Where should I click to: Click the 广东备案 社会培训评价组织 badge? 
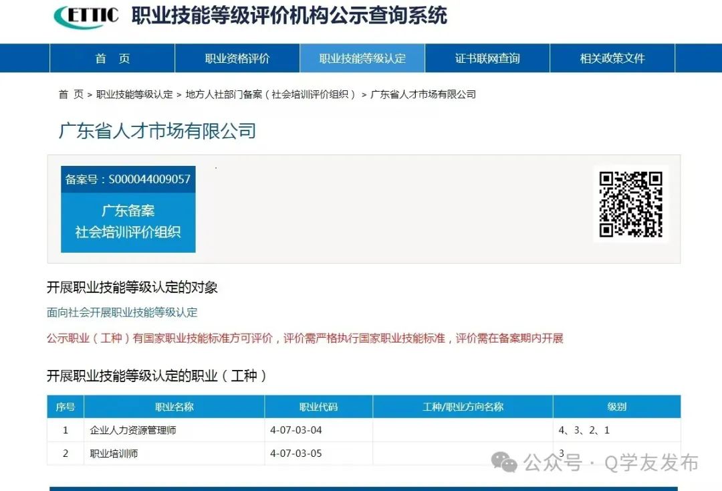[128, 222]
